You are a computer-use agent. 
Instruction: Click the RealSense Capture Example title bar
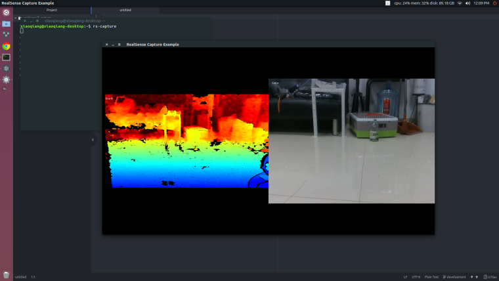point(269,45)
